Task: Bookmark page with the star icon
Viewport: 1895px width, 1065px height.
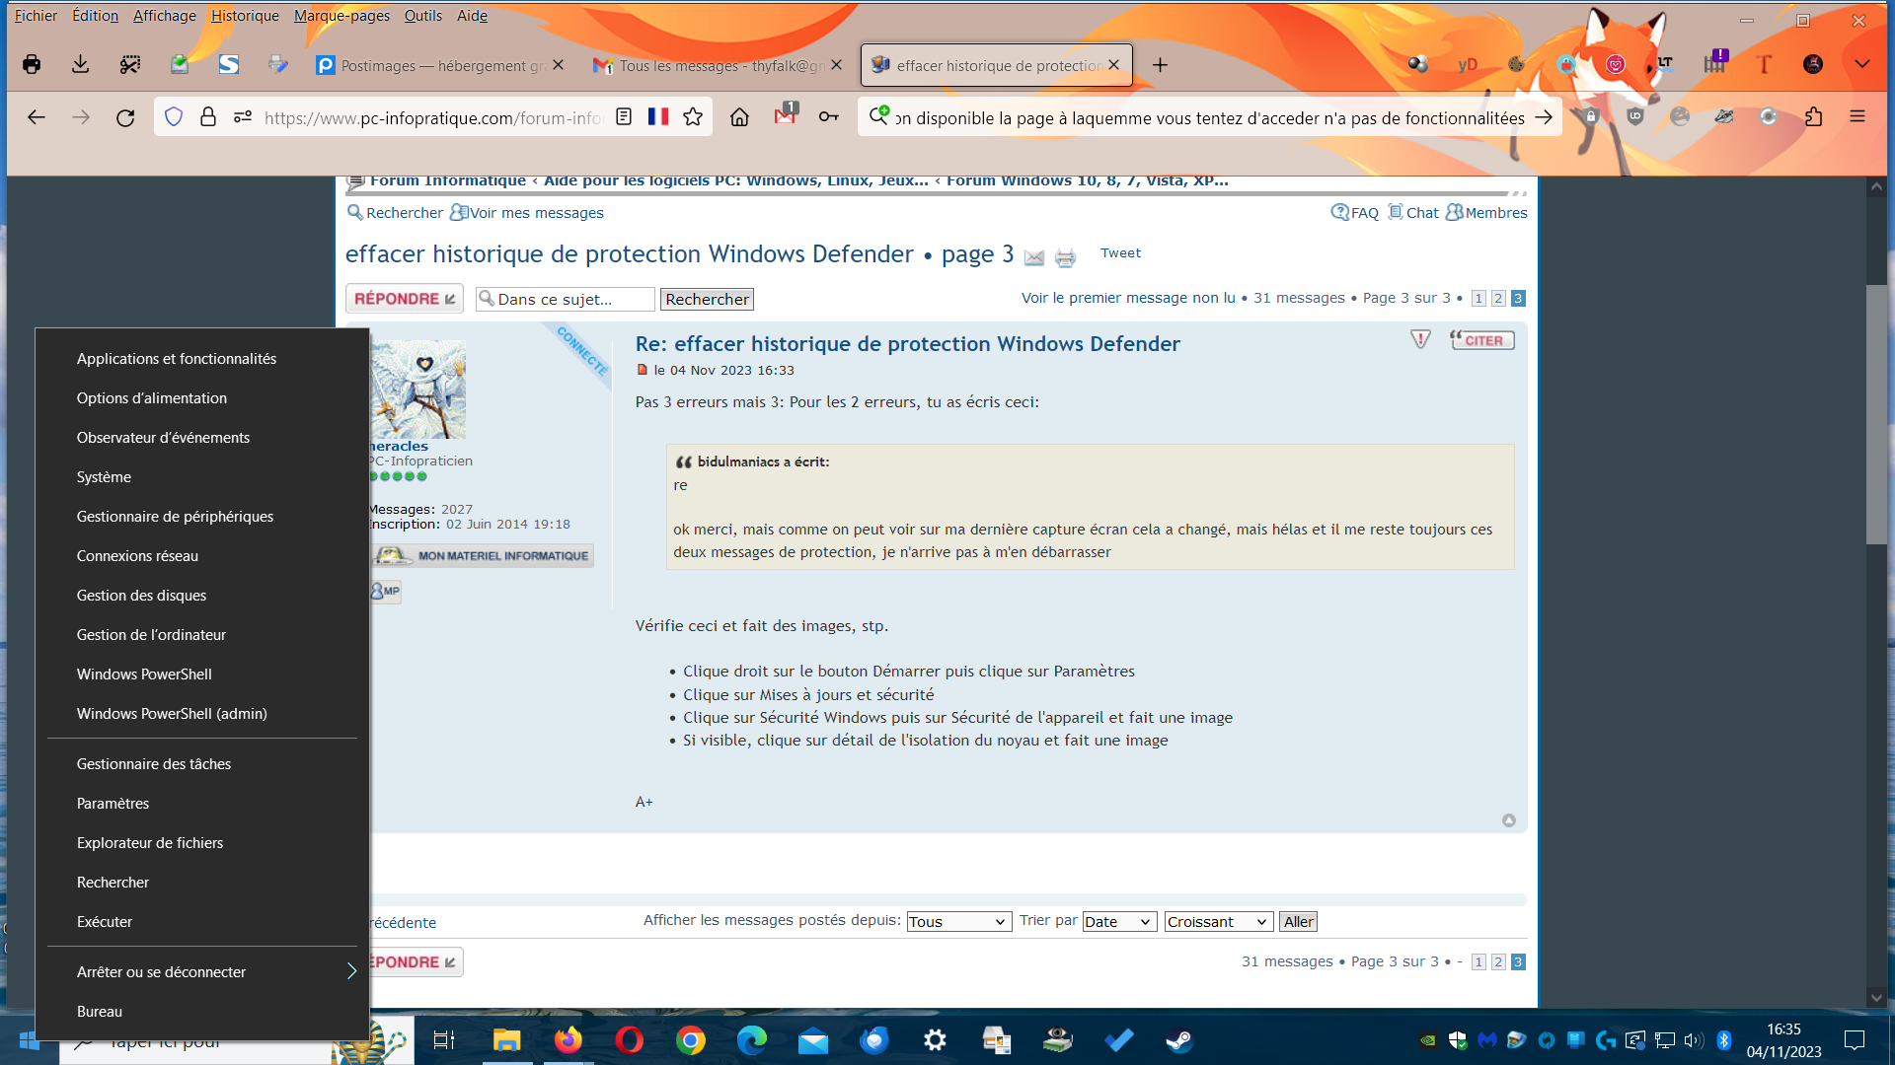Action: (693, 117)
